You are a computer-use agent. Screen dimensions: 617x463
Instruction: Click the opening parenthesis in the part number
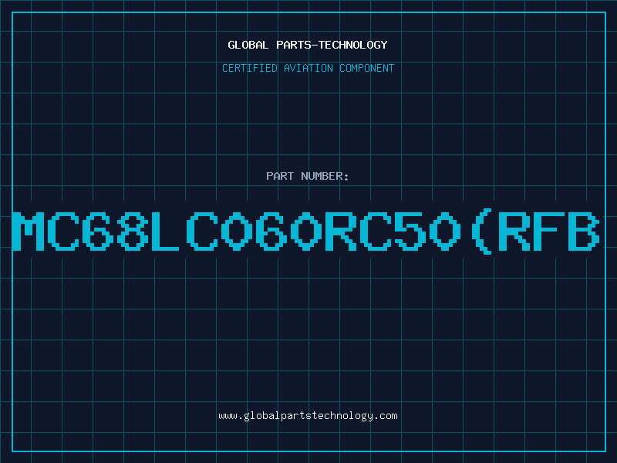tap(480, 231)
